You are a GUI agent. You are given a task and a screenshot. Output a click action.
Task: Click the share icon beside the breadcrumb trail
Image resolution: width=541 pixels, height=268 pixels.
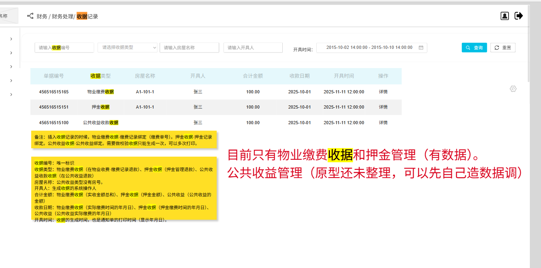(30, 16)
